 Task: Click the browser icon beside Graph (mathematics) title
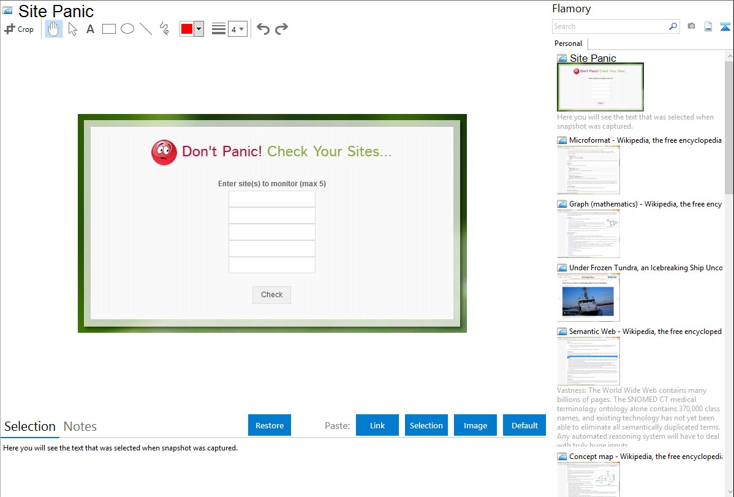pos(562,204)
